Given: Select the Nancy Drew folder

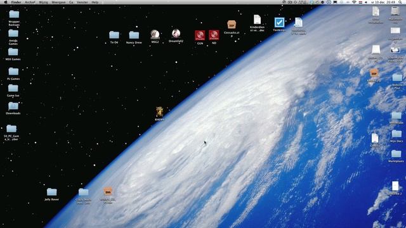Looking at the screenshot, I should [x=134, y=35].
